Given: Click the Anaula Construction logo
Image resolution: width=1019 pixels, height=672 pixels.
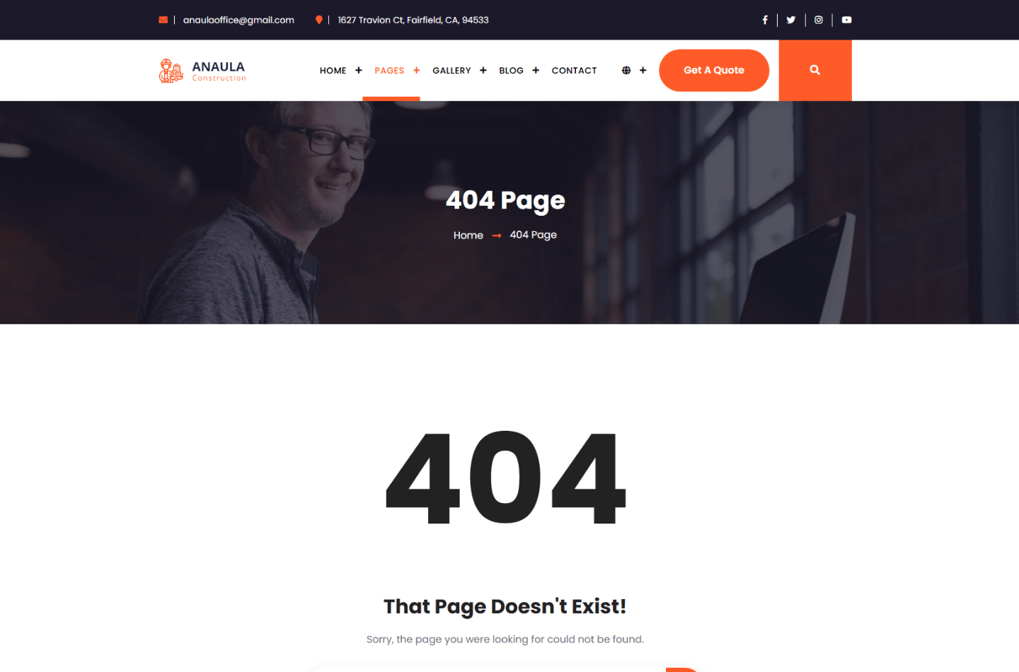Looking at the screenshot, I should [x=202, y=70].
